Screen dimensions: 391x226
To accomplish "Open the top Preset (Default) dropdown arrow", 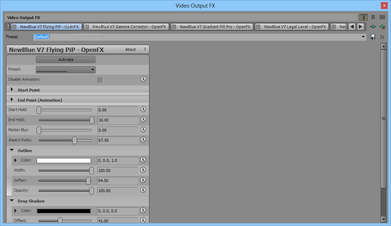I will click(x=363, y=37).
